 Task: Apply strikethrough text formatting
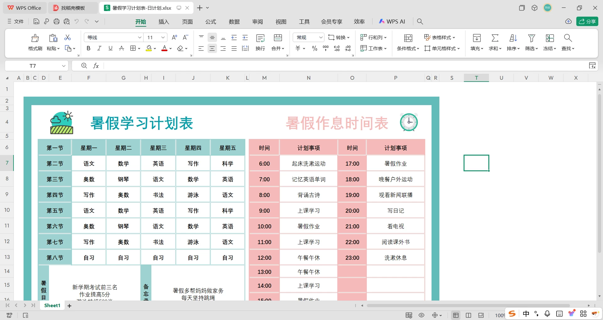coord(122,48)
